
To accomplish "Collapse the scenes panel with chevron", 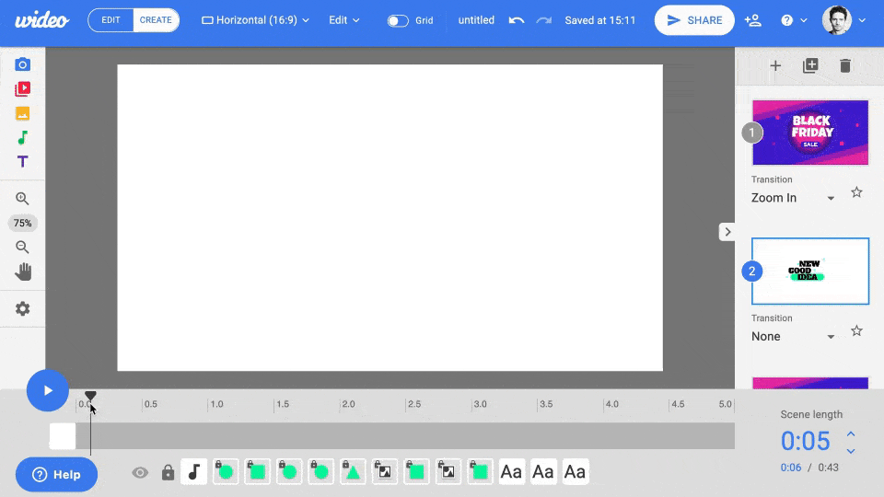I will (x=727, y=232).
